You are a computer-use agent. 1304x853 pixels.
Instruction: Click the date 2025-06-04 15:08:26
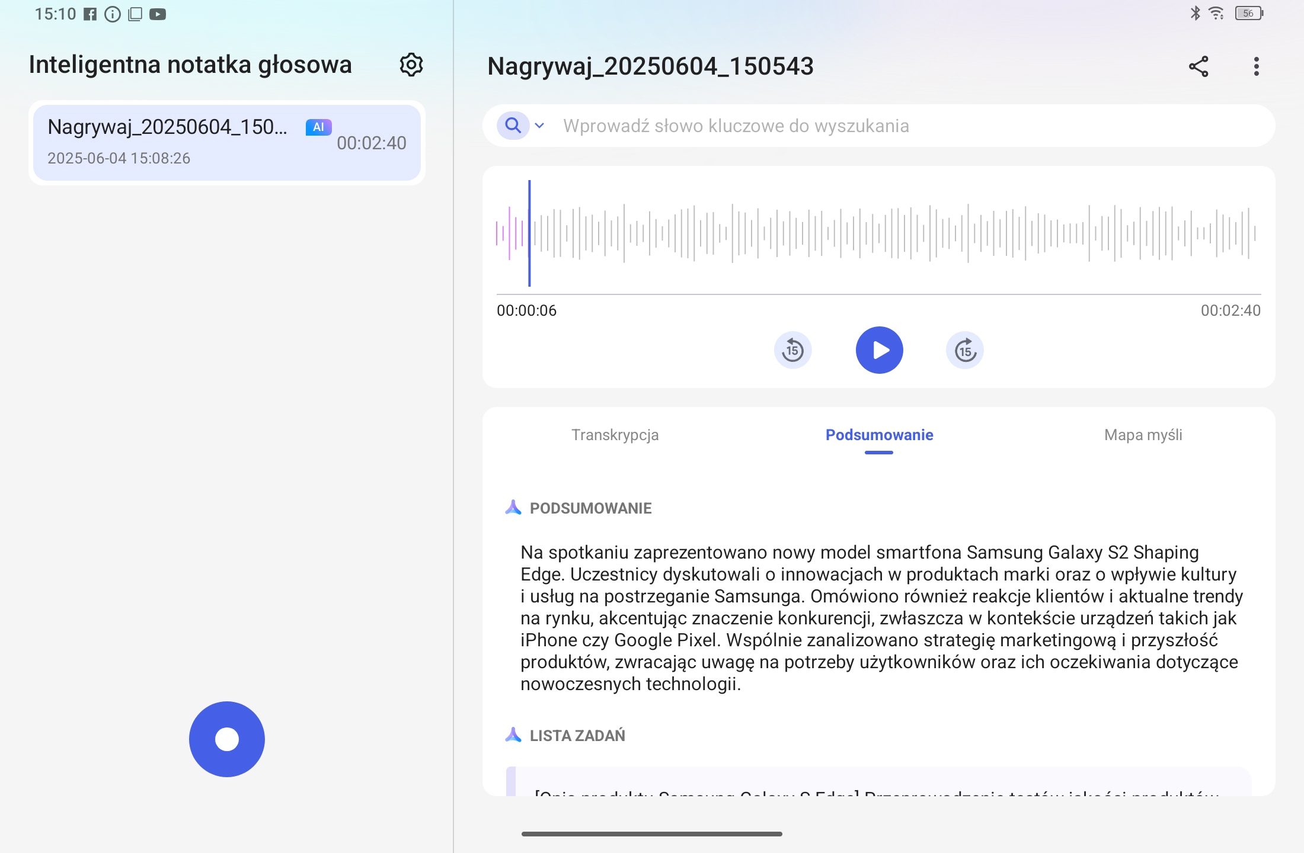coord(119,158)
